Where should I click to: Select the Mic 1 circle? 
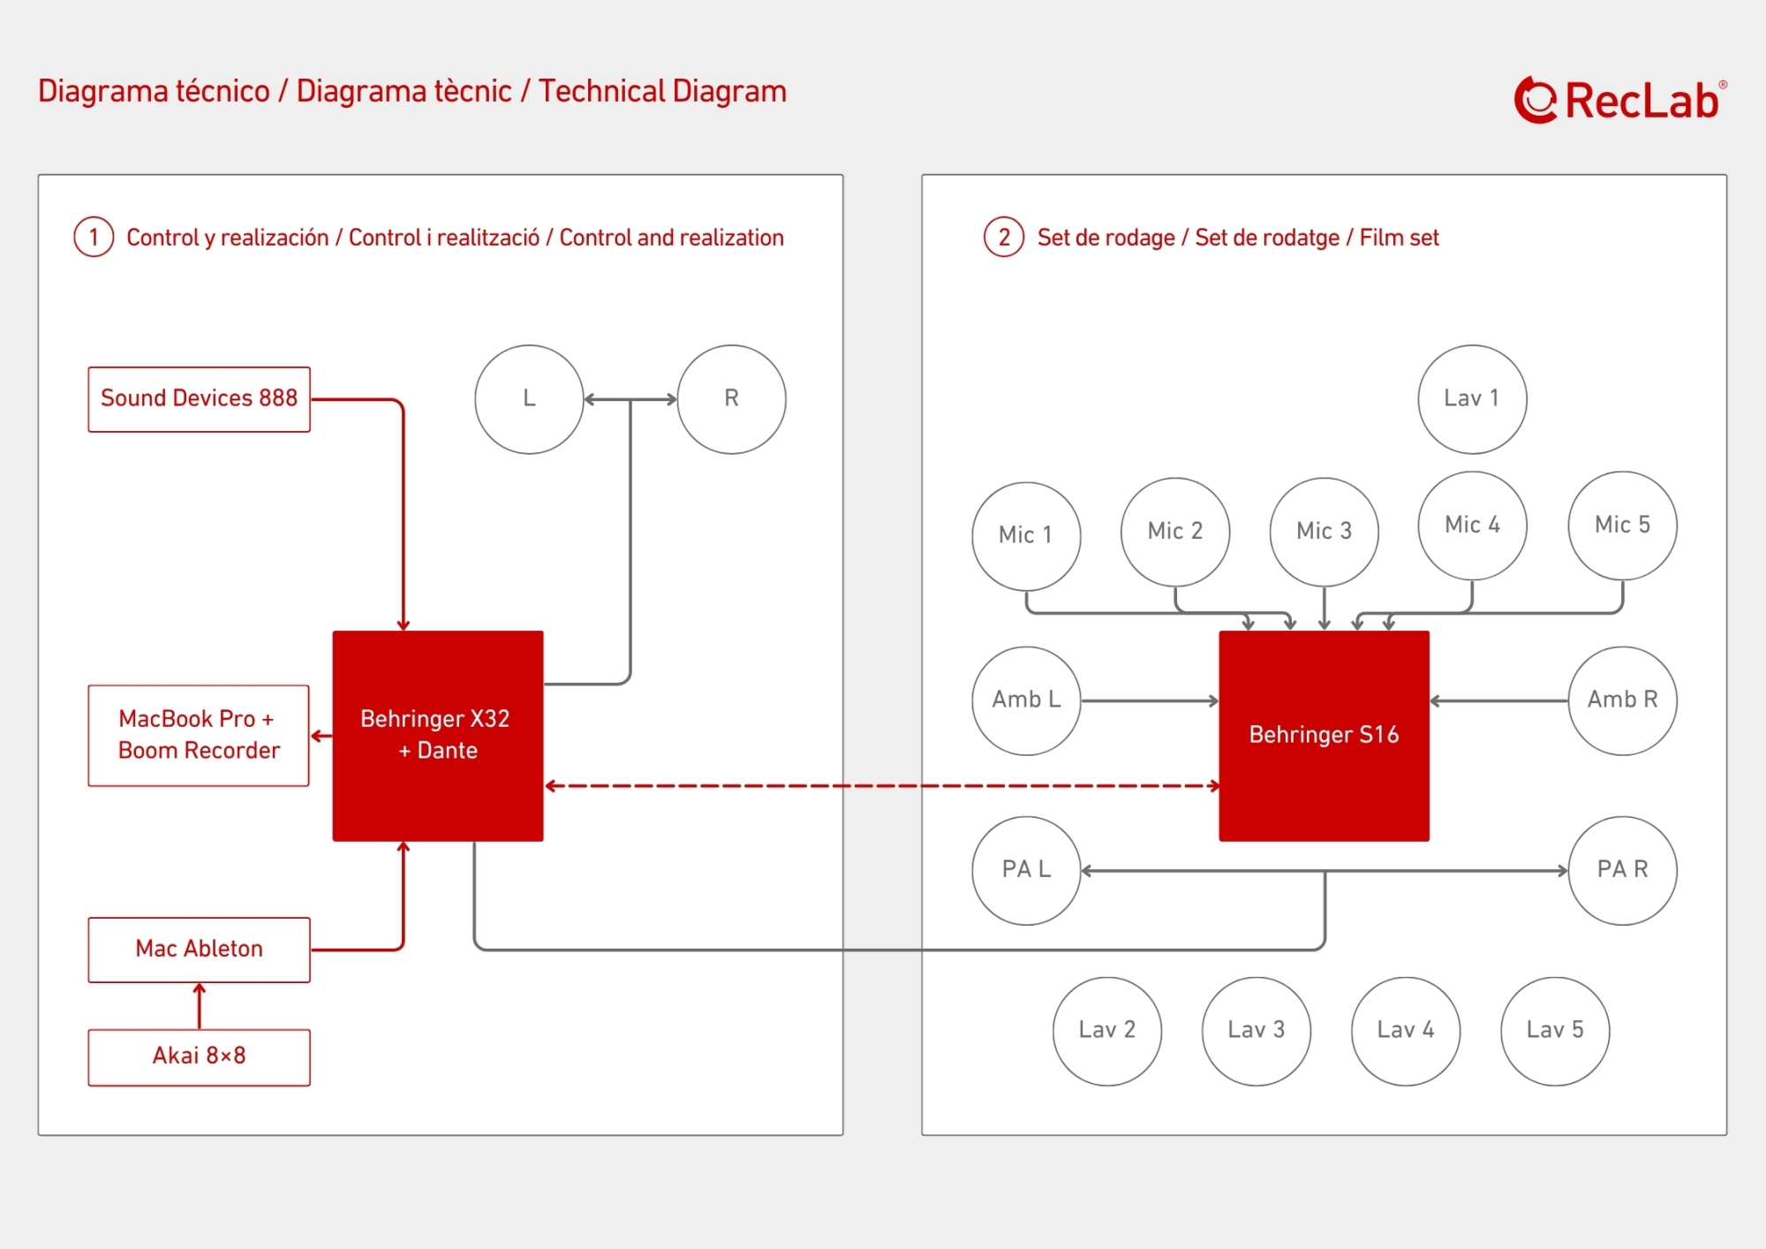point(1026,536)
